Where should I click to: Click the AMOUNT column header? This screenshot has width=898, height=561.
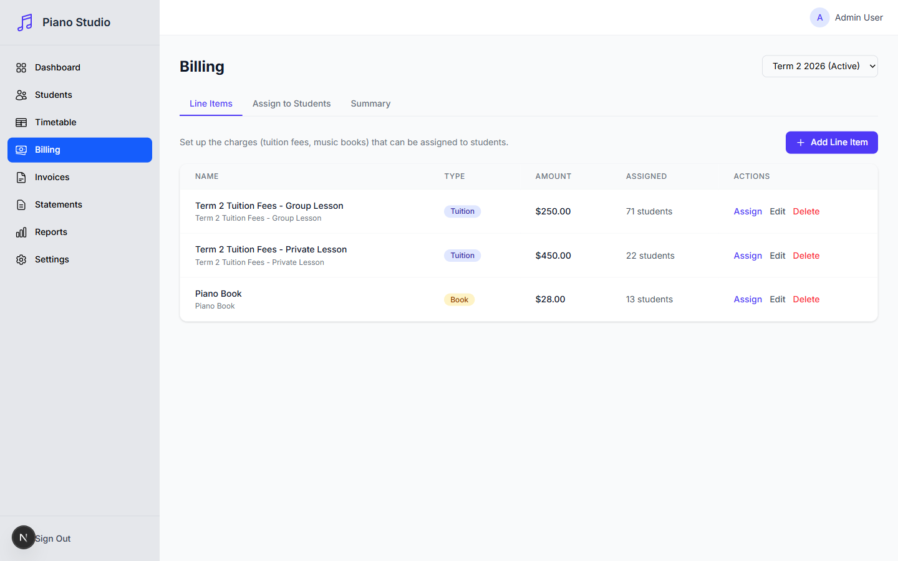tap(553, 176)
